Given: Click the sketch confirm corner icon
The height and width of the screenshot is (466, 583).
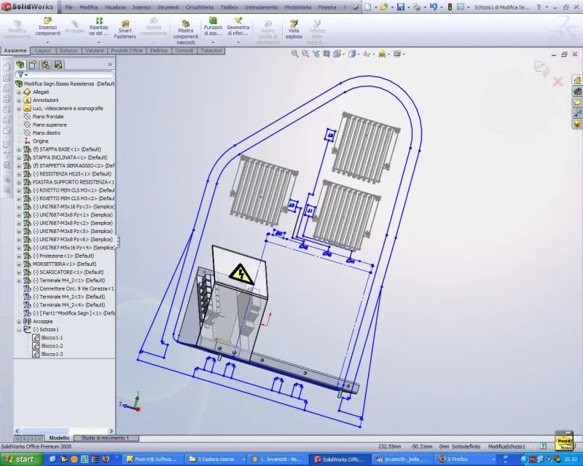Looking at the screenshot, I should pos(541,69).
